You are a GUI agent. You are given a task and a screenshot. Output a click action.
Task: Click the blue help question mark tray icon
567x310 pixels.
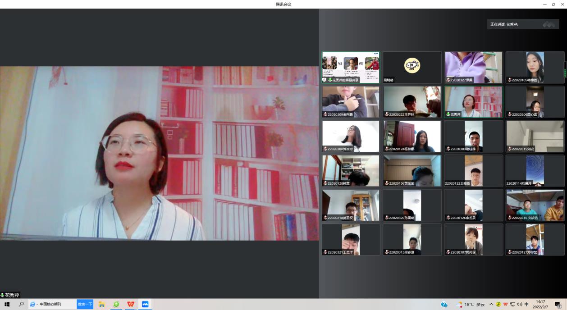click(x=444, y=305)
